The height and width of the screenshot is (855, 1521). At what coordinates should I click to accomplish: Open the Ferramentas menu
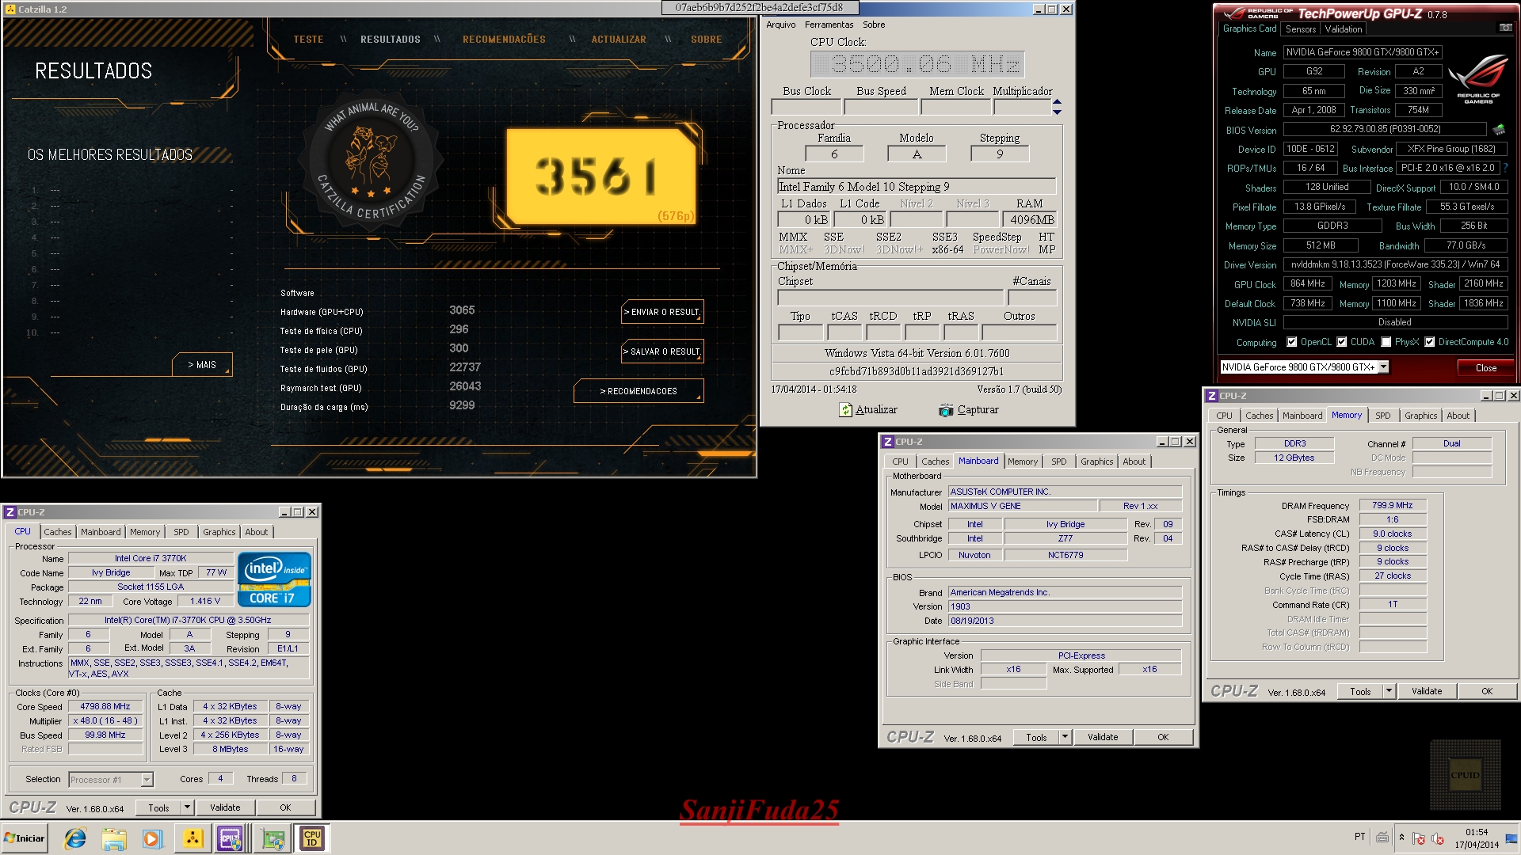tap(829, 25)
